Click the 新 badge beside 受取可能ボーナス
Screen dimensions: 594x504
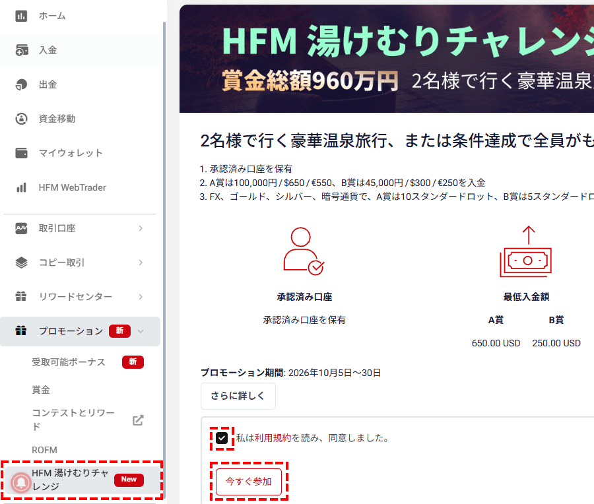coord(133,362)
